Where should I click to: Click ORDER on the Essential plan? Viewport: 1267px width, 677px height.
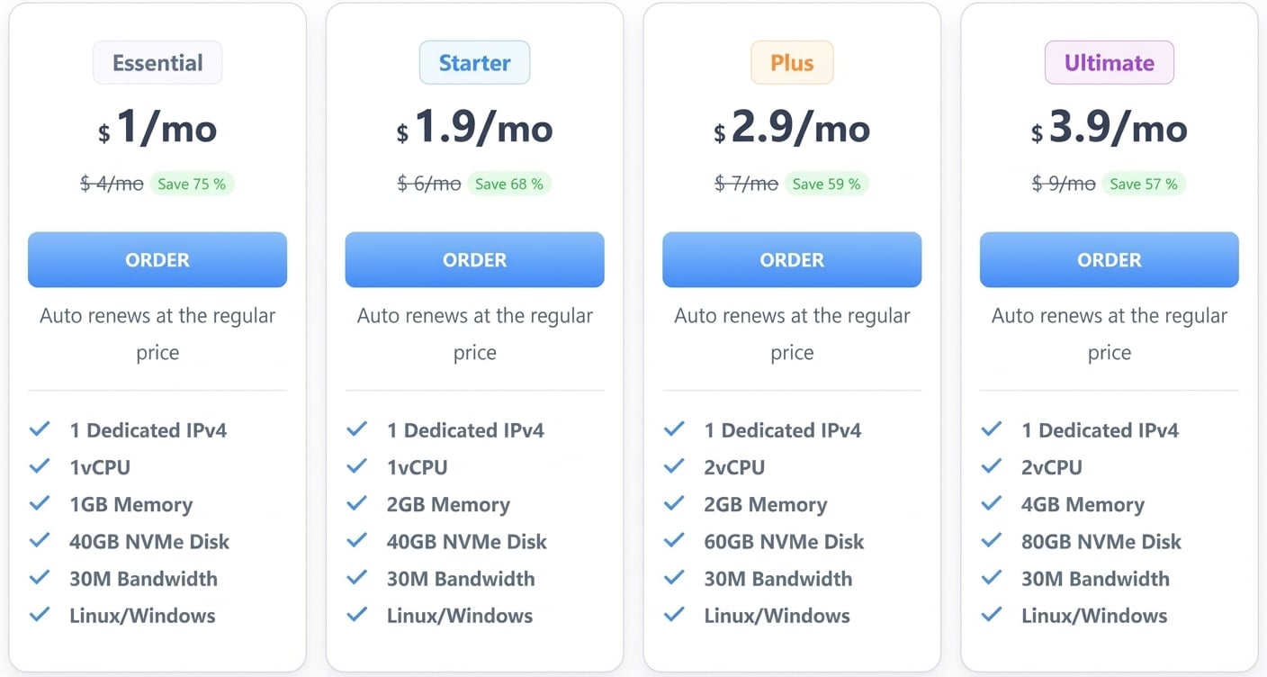[x=157, y=259]
